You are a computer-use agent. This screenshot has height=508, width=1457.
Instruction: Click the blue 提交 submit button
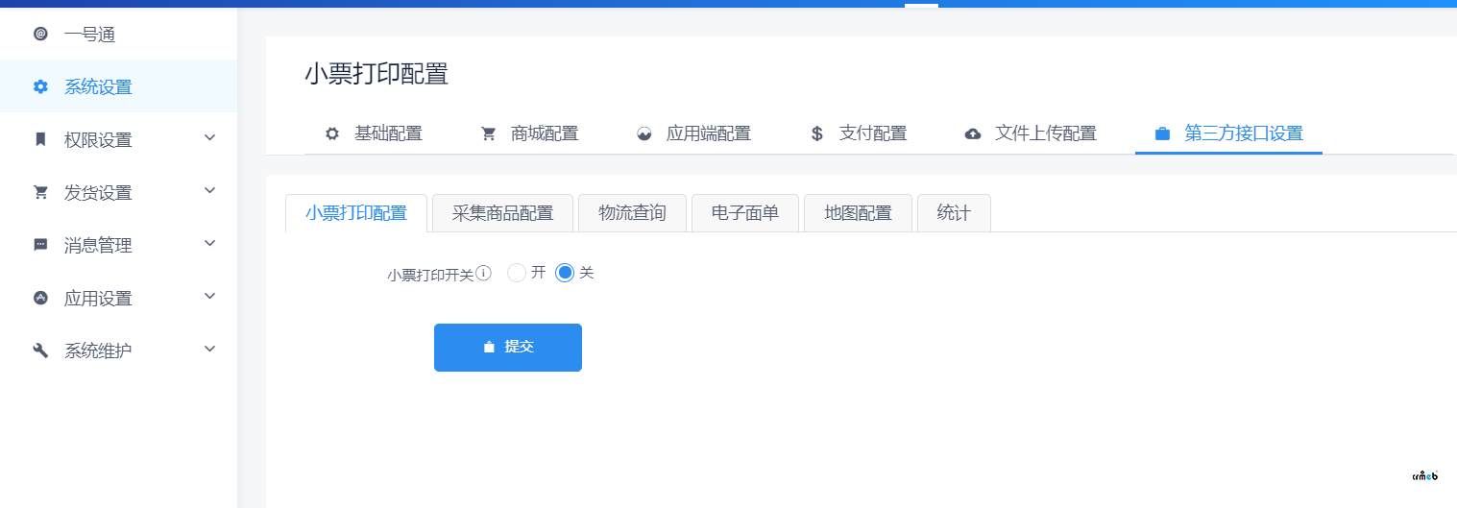click(x=508, y=347)
